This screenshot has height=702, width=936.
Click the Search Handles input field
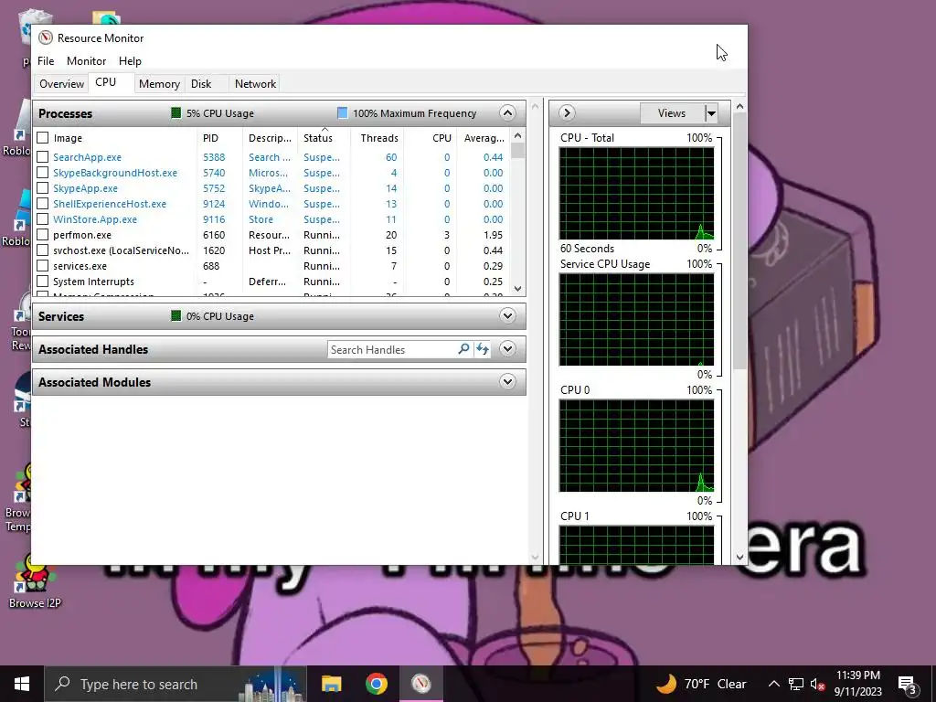[391, 349]
